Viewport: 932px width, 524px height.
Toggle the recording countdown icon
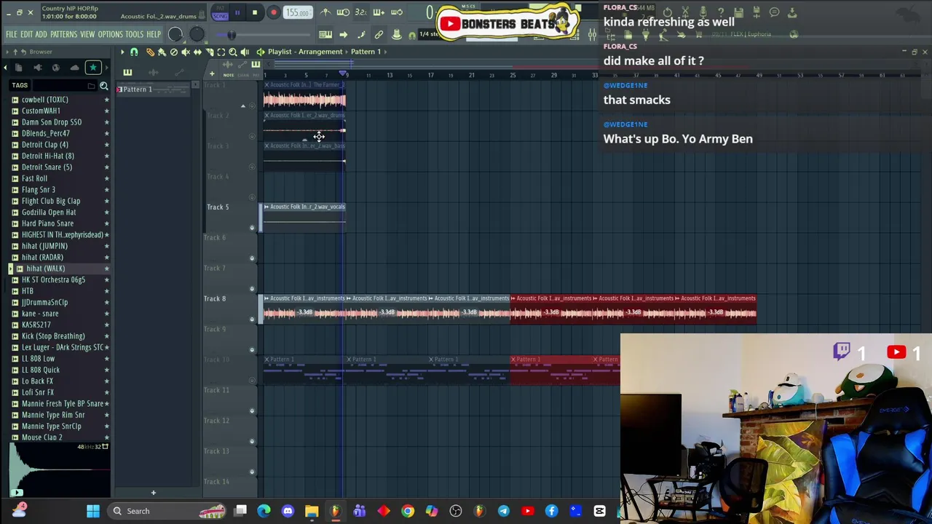(x=360, y=12)
